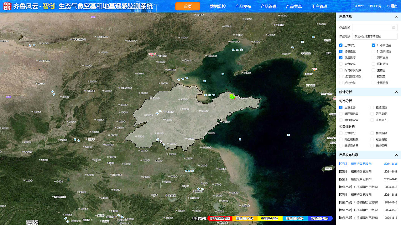Check the 地物分类 checkbox

click(341, 83)
